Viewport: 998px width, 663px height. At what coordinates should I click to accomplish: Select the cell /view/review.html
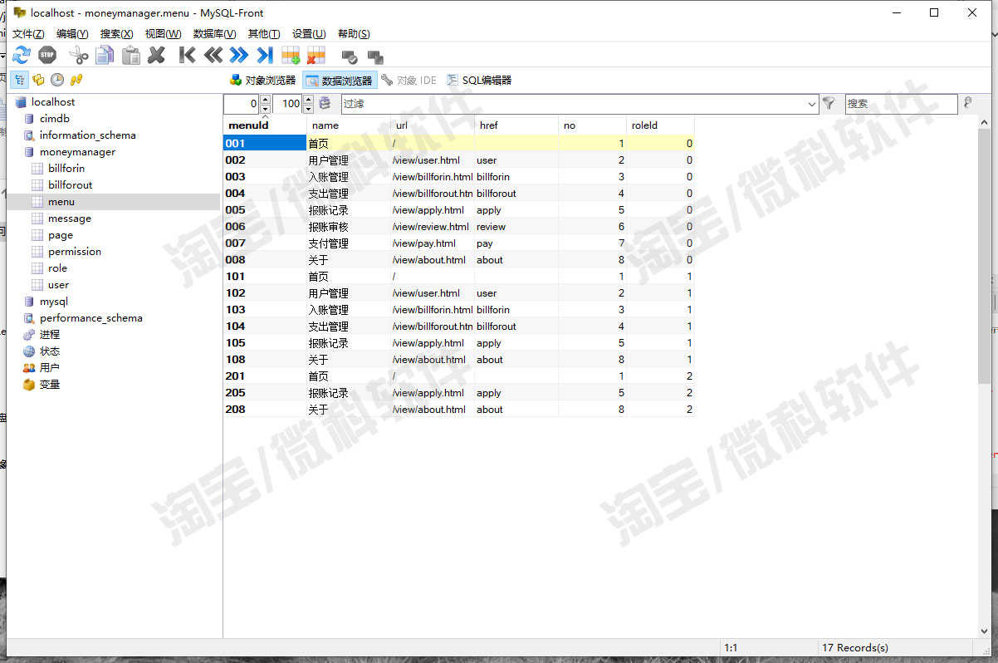pos(431,227)
